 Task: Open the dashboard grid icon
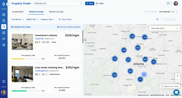click(x=4, y=15)
